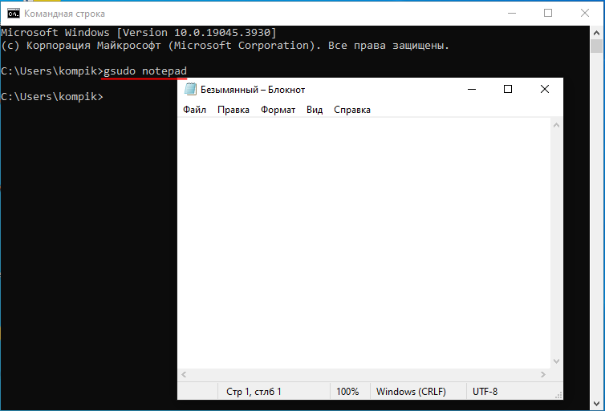
Task: Click the Microsoft Corporation copyright line
Action: (225, 46)
